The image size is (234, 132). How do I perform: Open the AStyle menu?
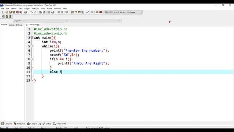click(49, 8)
